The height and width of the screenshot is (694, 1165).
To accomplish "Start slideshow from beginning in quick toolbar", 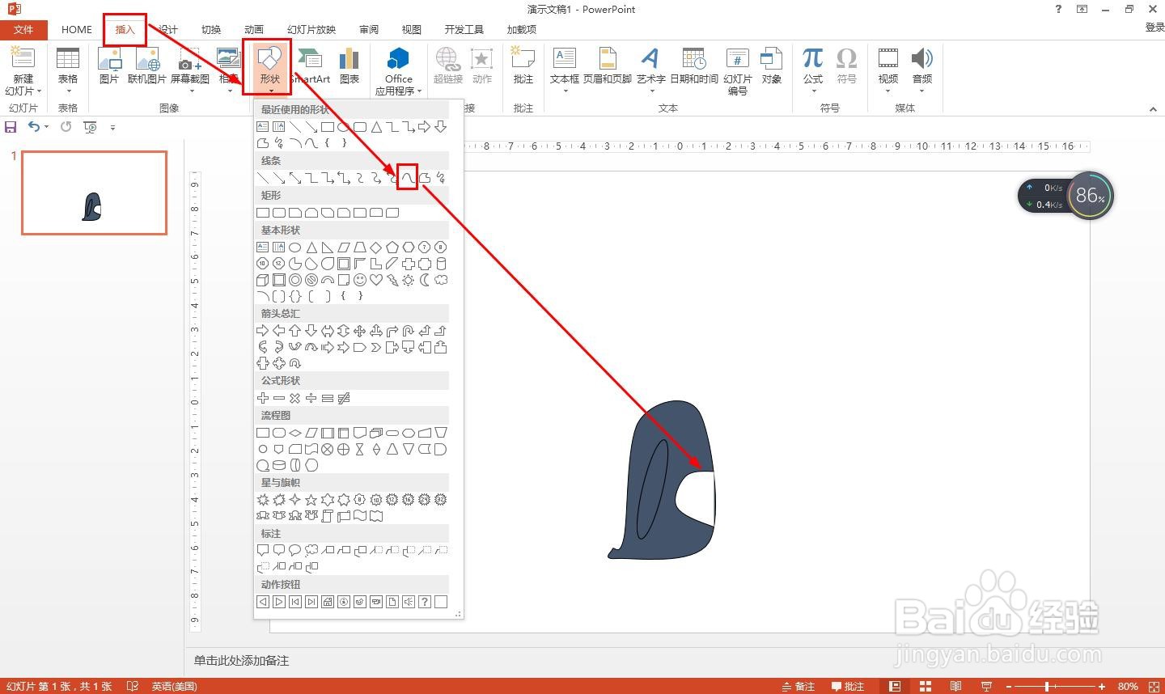I will coord(90,127).
